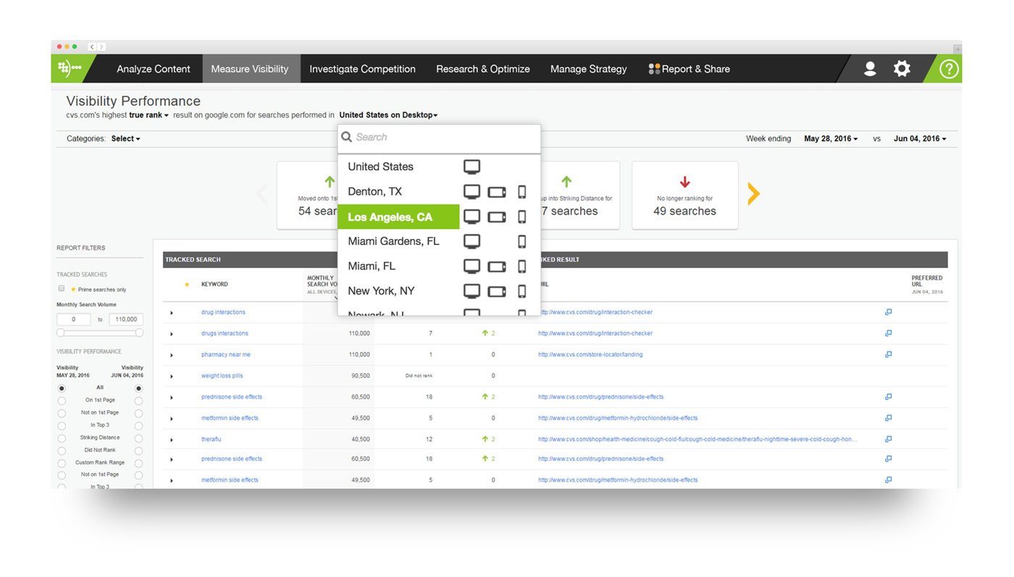Select Jun 04 'All' visibility radio button
This screenshot has height=577, width=1014.
[x=138, y=389]
